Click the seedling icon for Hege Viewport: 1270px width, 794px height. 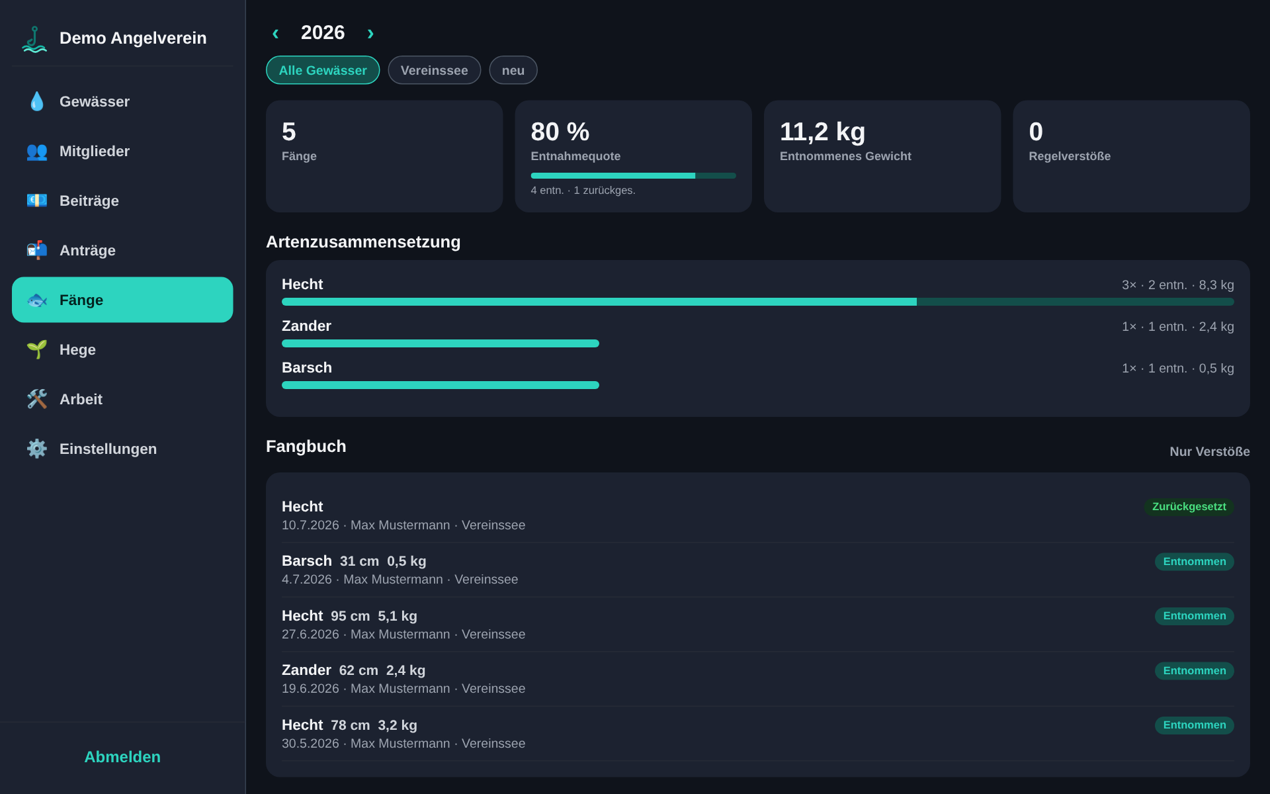pos(37,349)
